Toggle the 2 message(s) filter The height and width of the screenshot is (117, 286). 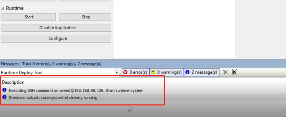202,72
